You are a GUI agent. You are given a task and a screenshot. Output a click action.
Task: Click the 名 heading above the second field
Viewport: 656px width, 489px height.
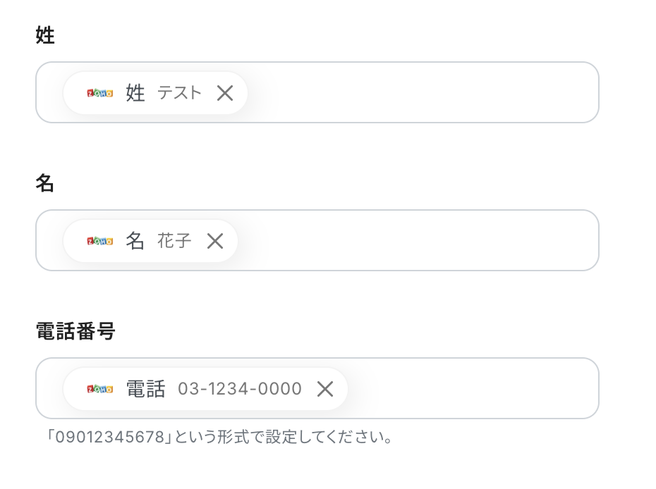coord(45,183)
